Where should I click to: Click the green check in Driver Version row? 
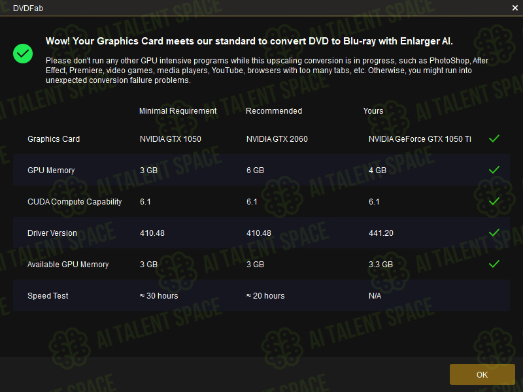point(494,233)
